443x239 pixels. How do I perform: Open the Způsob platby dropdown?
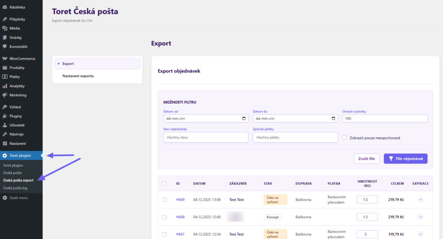coord(295,137)
